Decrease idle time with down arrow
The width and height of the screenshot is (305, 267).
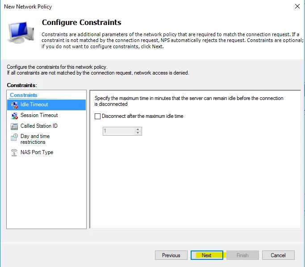(x=138, y=133)
